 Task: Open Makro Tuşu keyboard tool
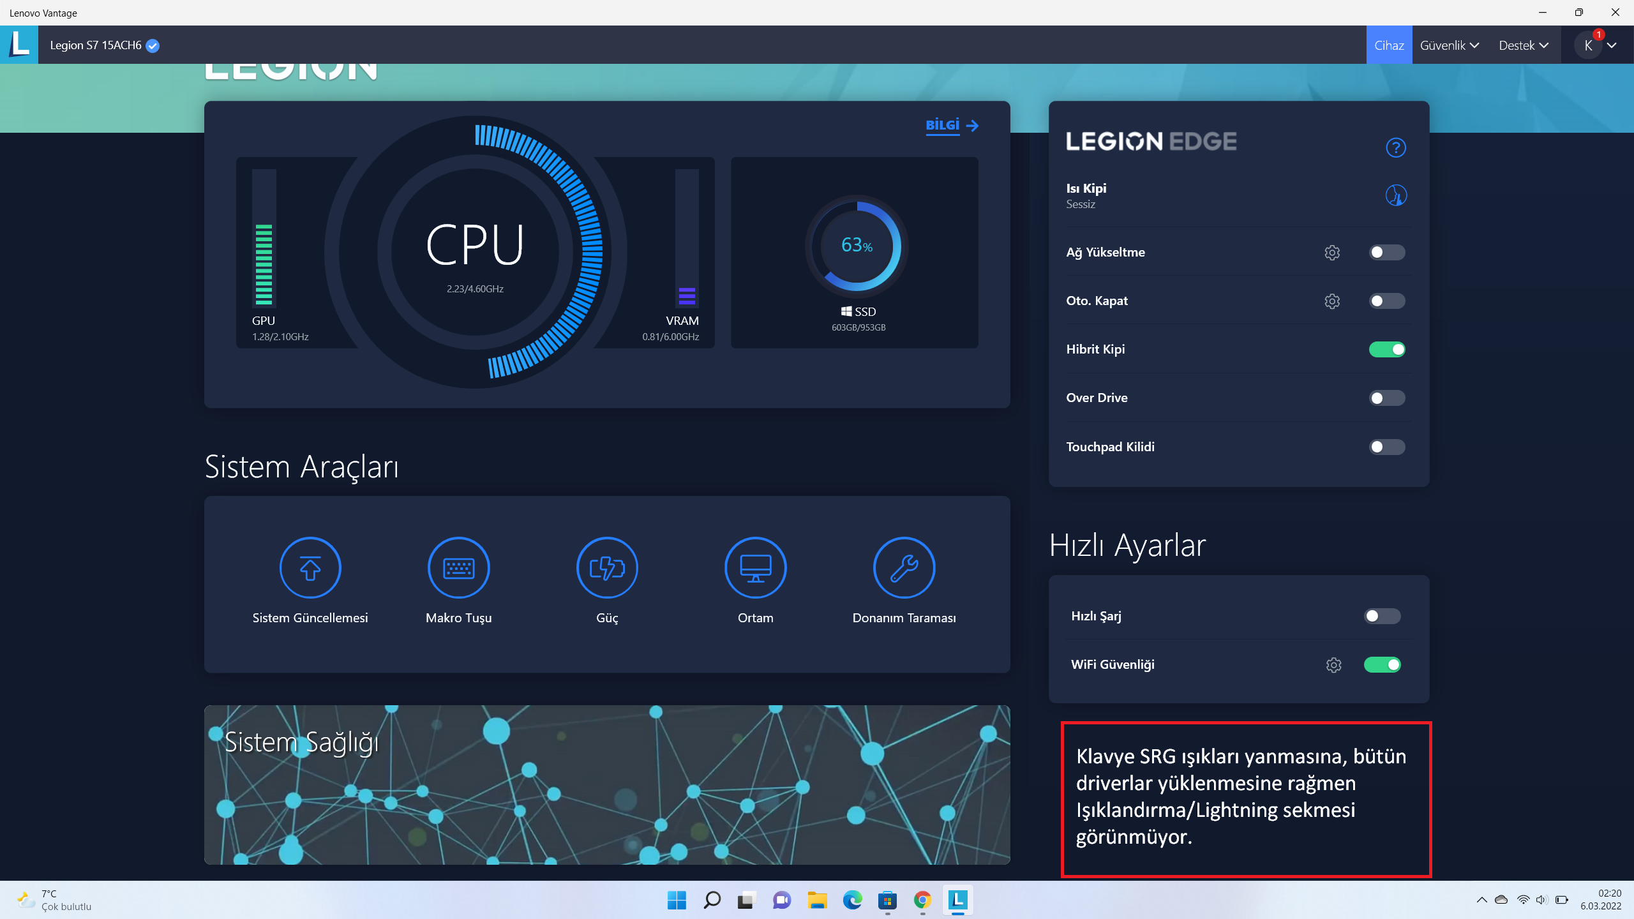point(458,581)
